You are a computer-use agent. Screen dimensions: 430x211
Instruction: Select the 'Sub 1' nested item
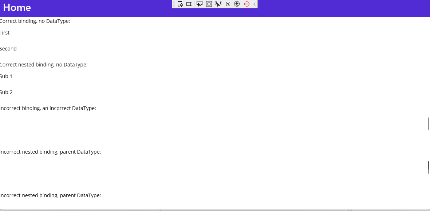(x=6, y=76)
